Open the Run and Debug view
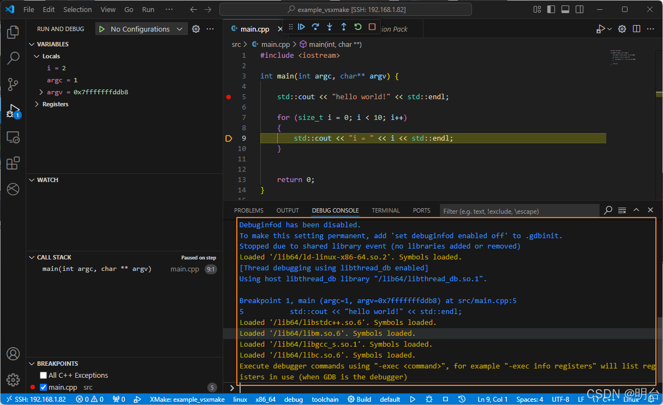Screen dimensions: 663x405 coord(13,111)
